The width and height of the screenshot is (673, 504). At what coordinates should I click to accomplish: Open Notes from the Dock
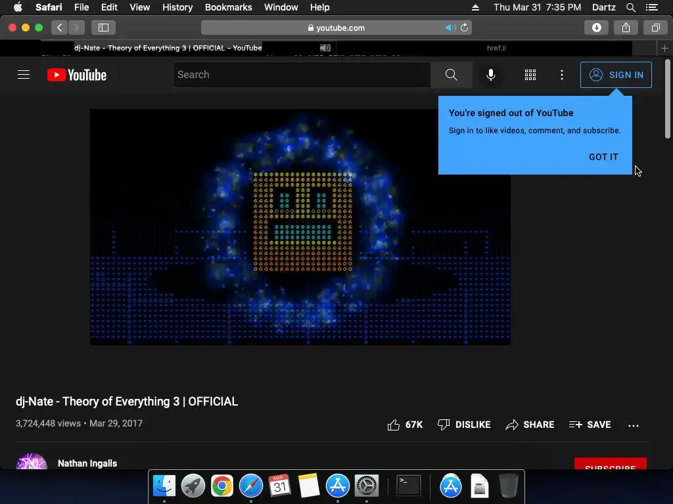309,486
